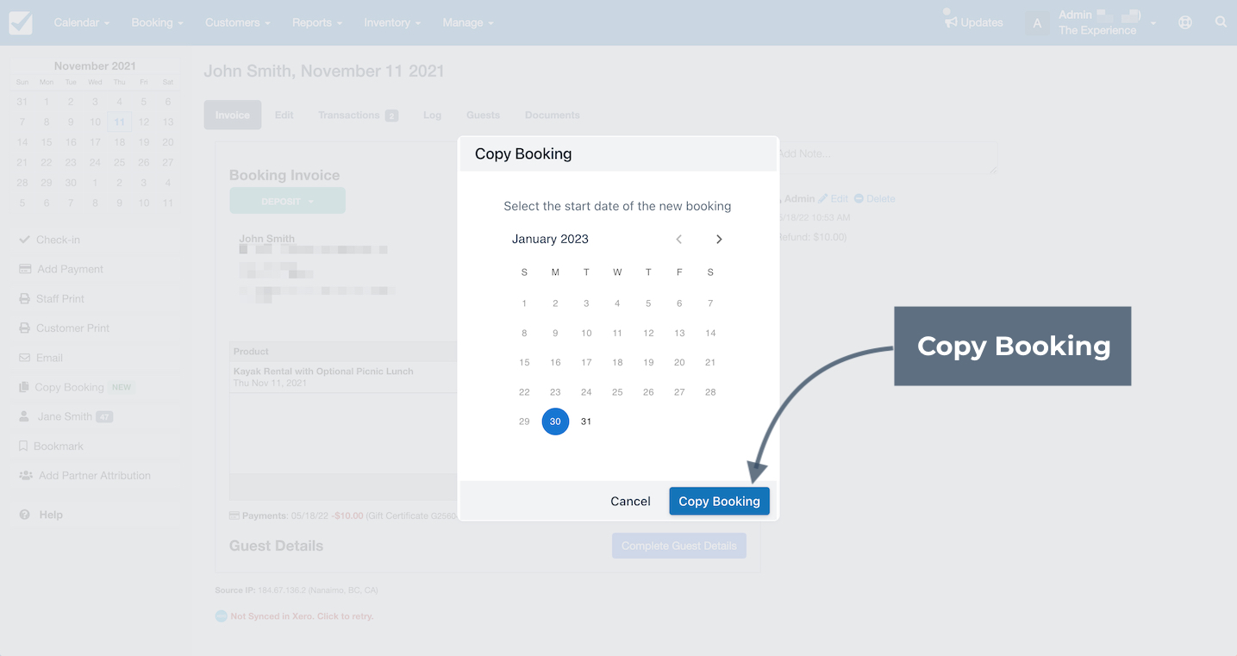Open the Customers menu
Viewport: 1237px width, 656px height.
(237, 22)
